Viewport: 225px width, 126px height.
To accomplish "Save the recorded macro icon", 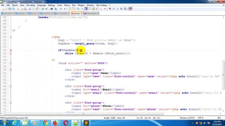I will [125, 9].
